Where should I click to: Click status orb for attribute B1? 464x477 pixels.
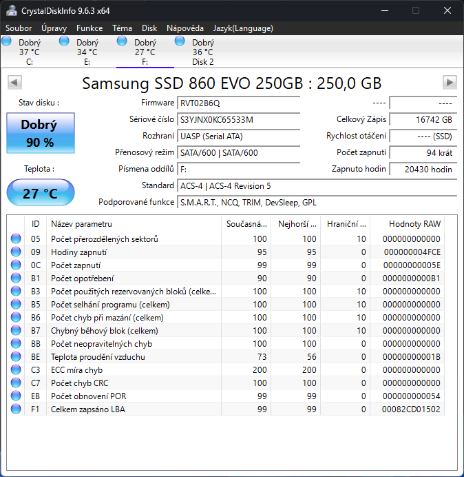16,278
